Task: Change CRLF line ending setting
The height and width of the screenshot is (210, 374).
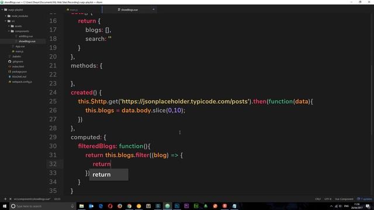Action: (x=318, y=199)
